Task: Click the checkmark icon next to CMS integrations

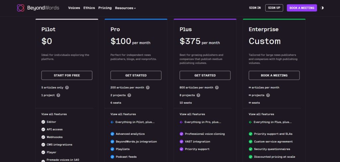Action: coord(43,145)
